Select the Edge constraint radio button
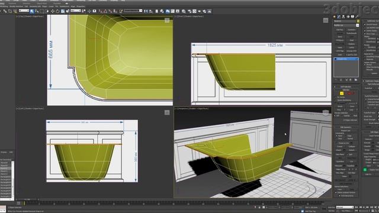 [346, 135]
